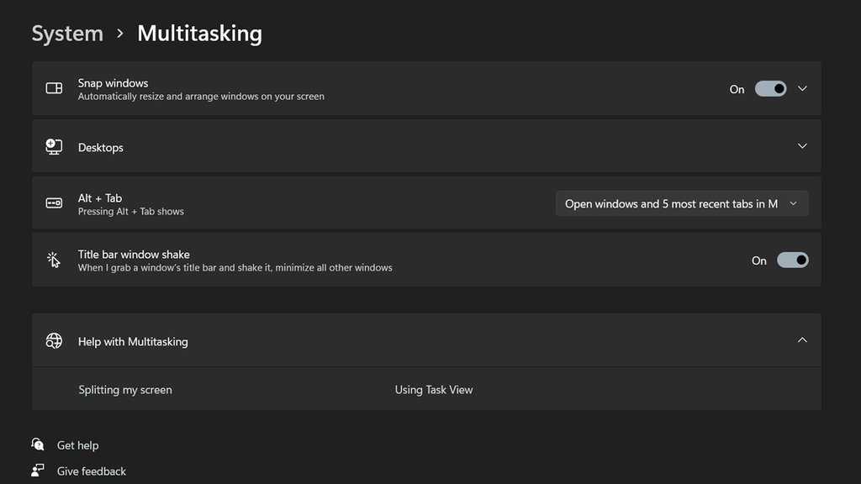Click the Snap windows layout icon

coord(54,88)
